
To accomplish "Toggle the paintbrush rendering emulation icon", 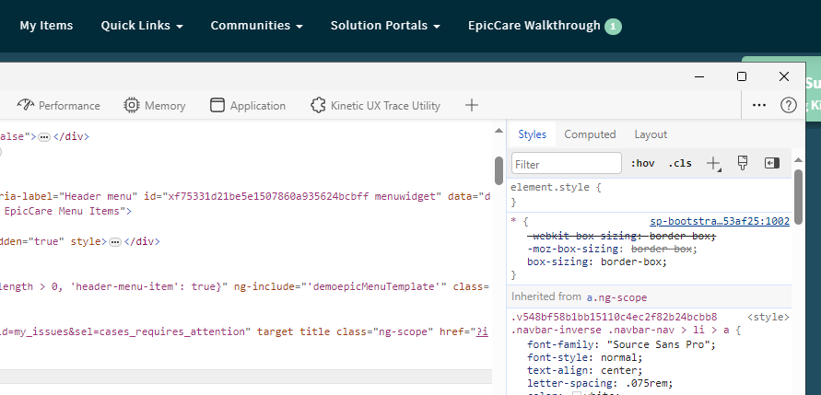I will tap(743, 163).
